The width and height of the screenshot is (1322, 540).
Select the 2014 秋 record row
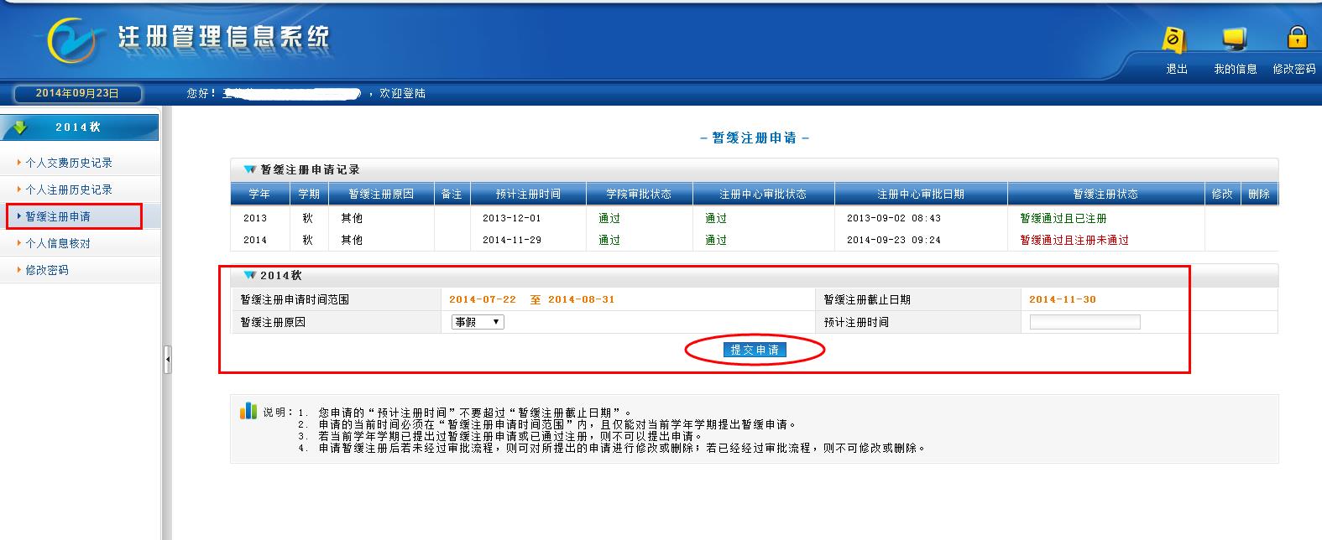671,240
